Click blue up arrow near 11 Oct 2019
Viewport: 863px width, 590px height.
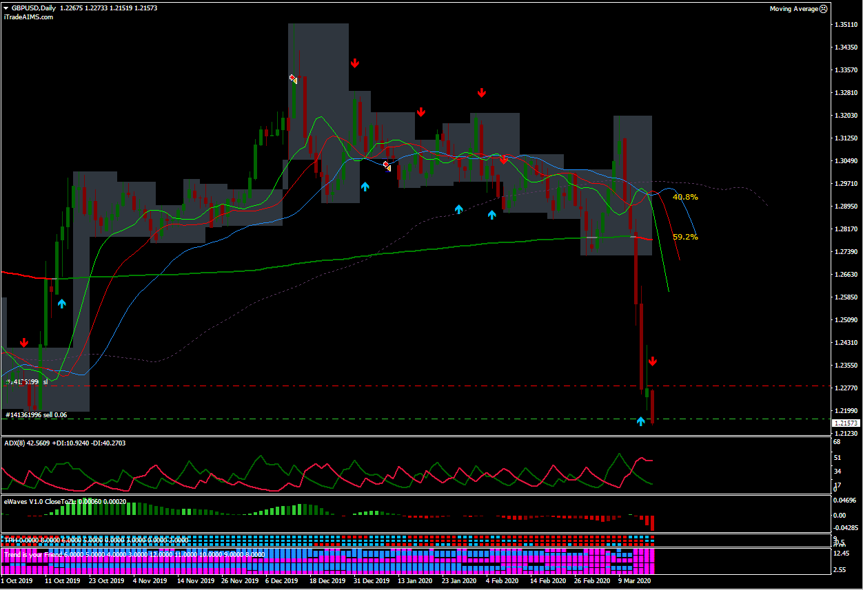coord(61,303)
